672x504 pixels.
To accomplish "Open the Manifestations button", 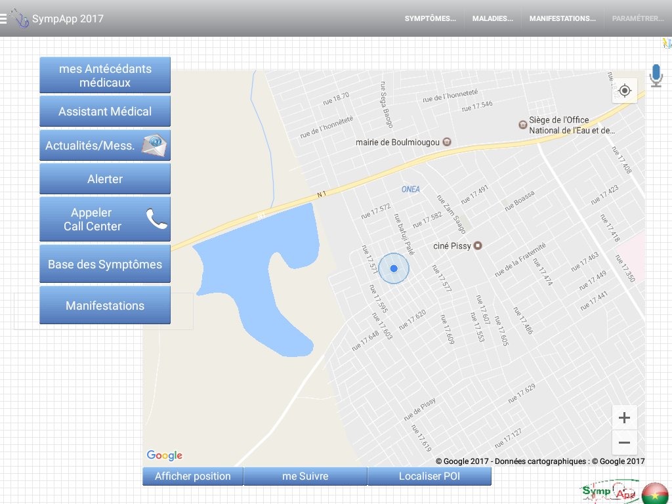I will (105, 305).
